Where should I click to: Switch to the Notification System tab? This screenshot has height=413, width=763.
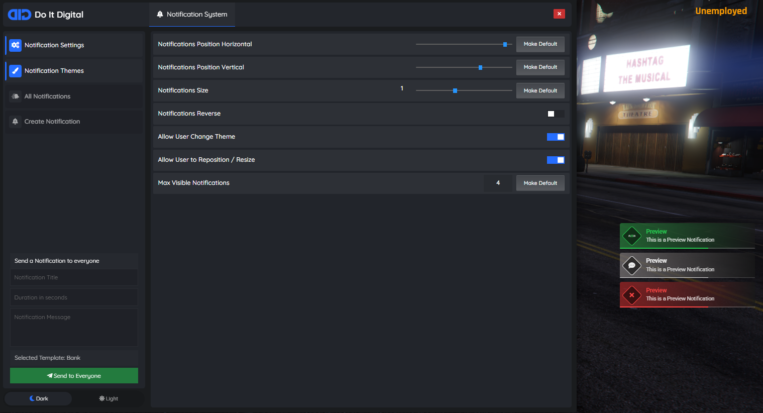192,14
